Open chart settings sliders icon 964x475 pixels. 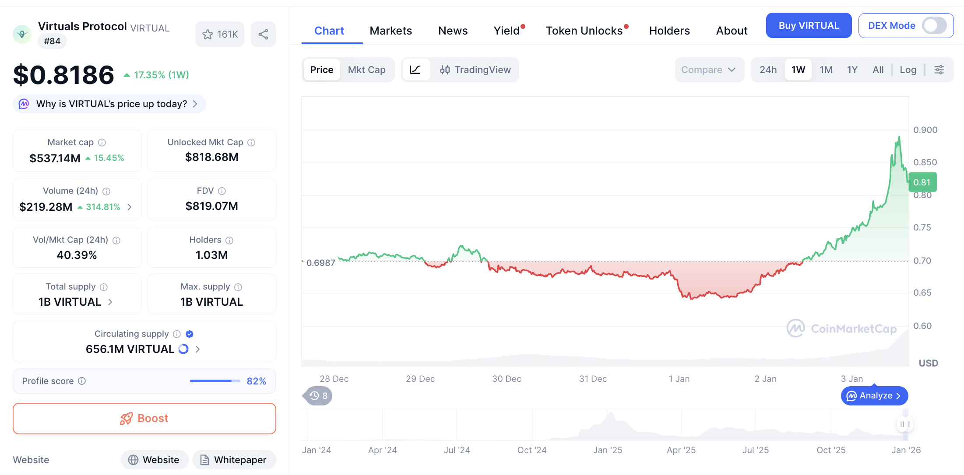(x=939, y=70)
